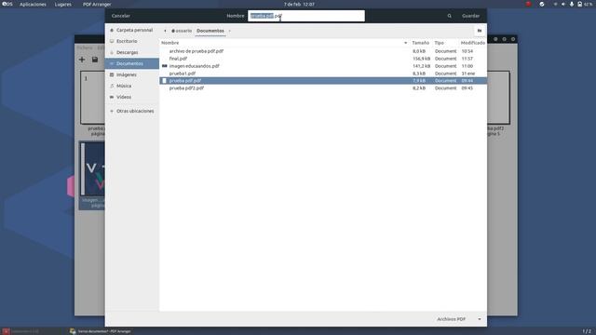
Task: Click the microphone icon in the top bar
Action: click(571, 4)
